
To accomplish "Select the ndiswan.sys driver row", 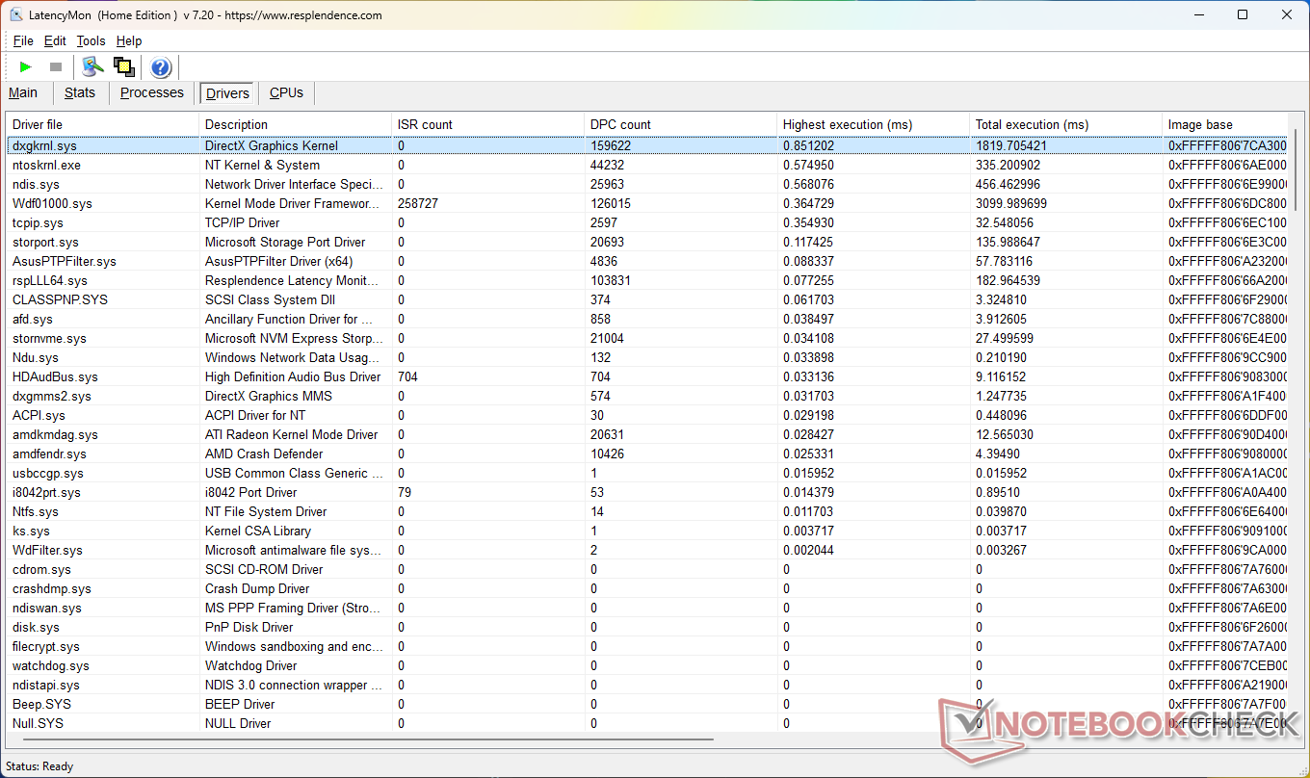I will coord(646,608).
